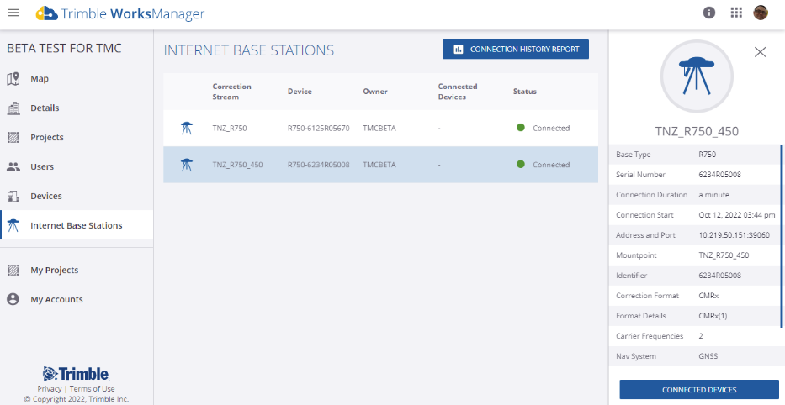This screenshot has width=785, height=405.
Task: Select the TNZ_R750 correction stream name
Action: (x=230, y=128)
